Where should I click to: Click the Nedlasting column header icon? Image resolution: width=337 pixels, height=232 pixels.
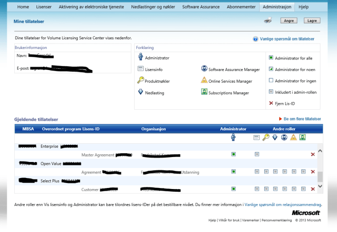275,137
